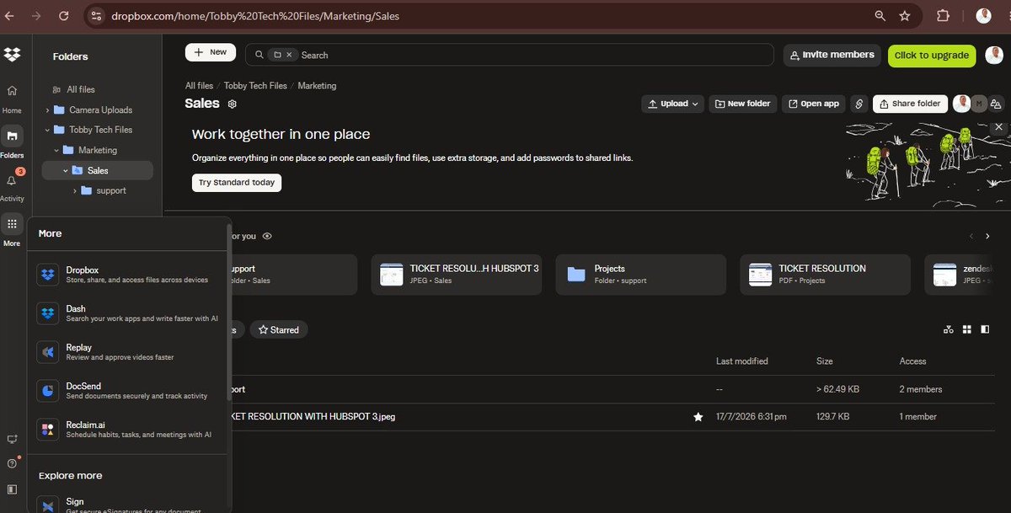Select Reclaim.ai in the More menu
The width and height of the screenshot is (1011, 513).
[x=128, y=430]
